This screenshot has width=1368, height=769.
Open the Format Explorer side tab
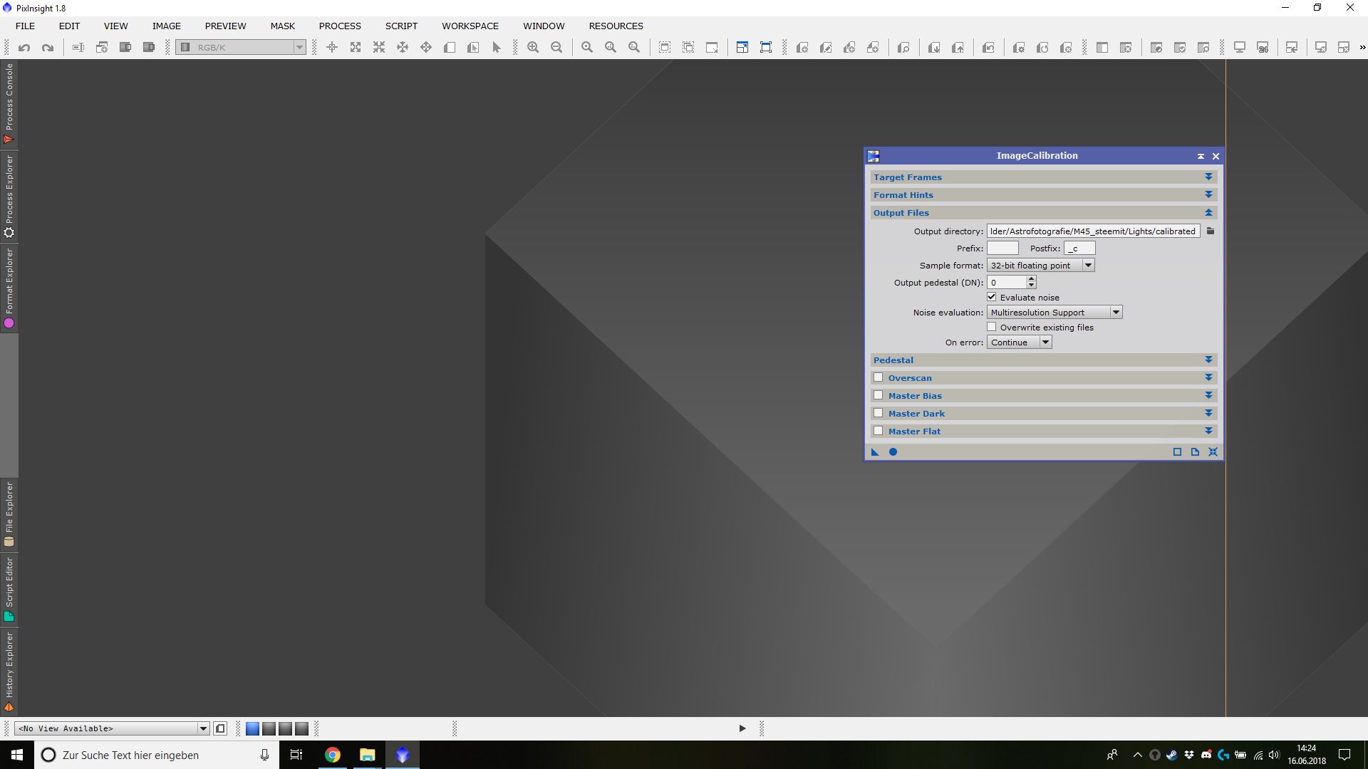pyautogui.click(x=9, y=288)
